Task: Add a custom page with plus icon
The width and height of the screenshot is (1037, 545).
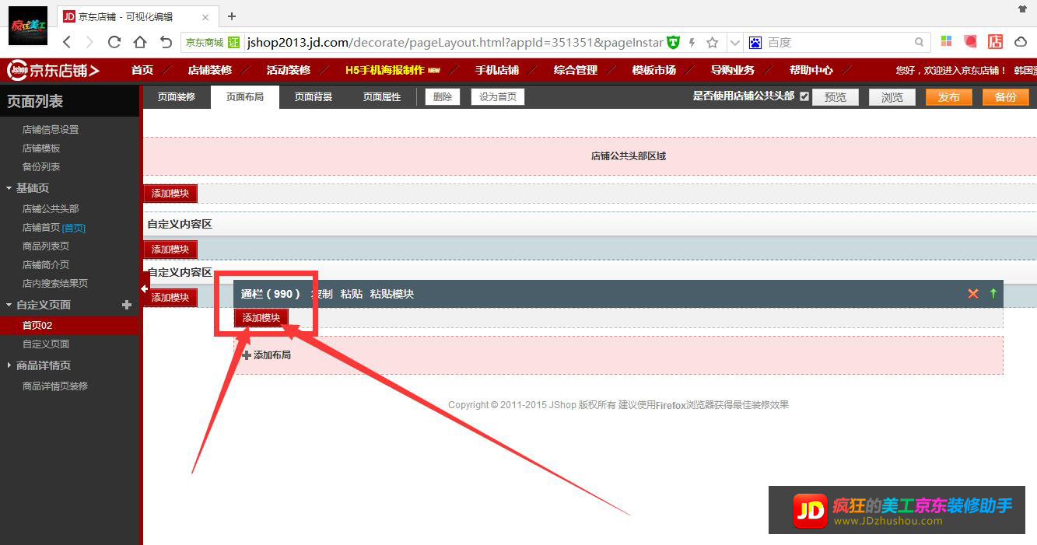Action: (127, 305)
